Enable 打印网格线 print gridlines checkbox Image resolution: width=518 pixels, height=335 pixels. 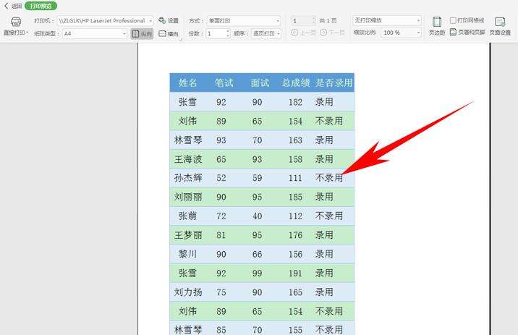454,20
